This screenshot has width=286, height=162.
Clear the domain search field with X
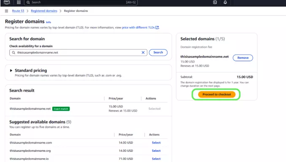[x=143, y=53]
